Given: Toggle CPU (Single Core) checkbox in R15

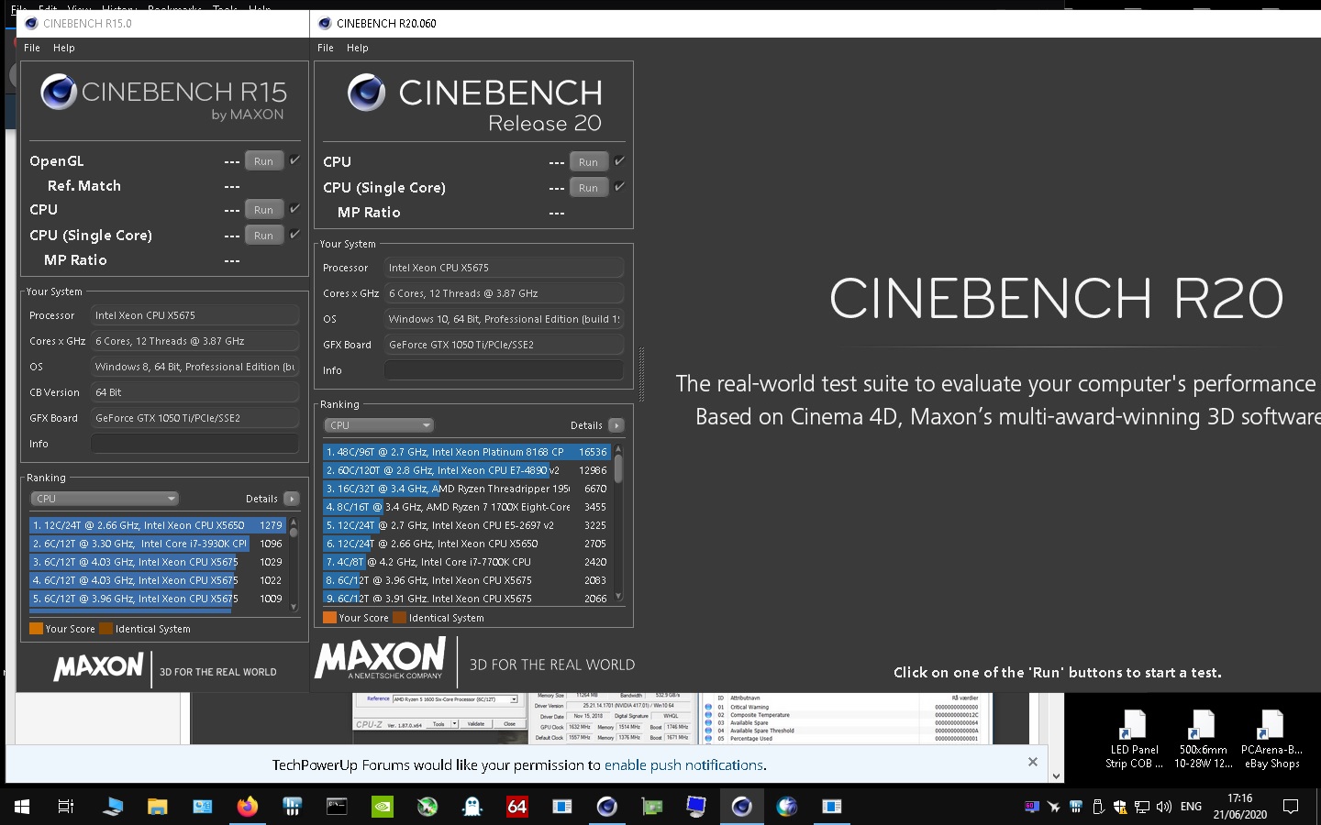Looking at the screenshot, I should tap(295, 235).
